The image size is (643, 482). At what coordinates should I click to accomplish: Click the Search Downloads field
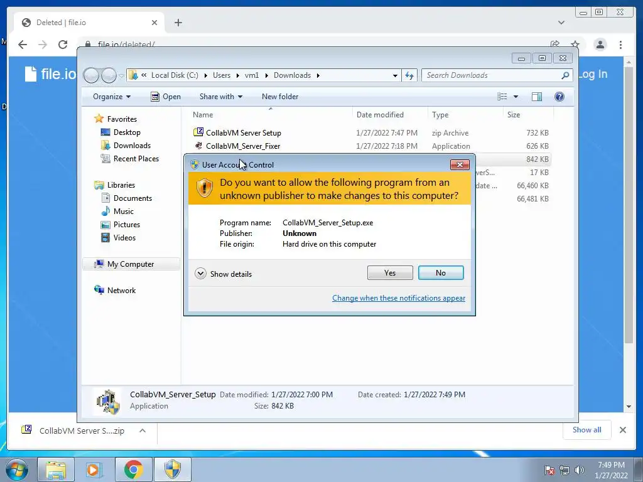497,75
